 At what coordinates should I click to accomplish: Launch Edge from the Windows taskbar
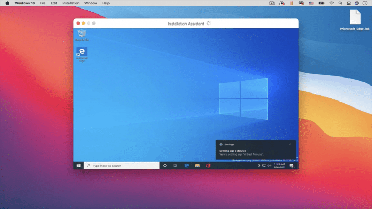click(187, 166)
